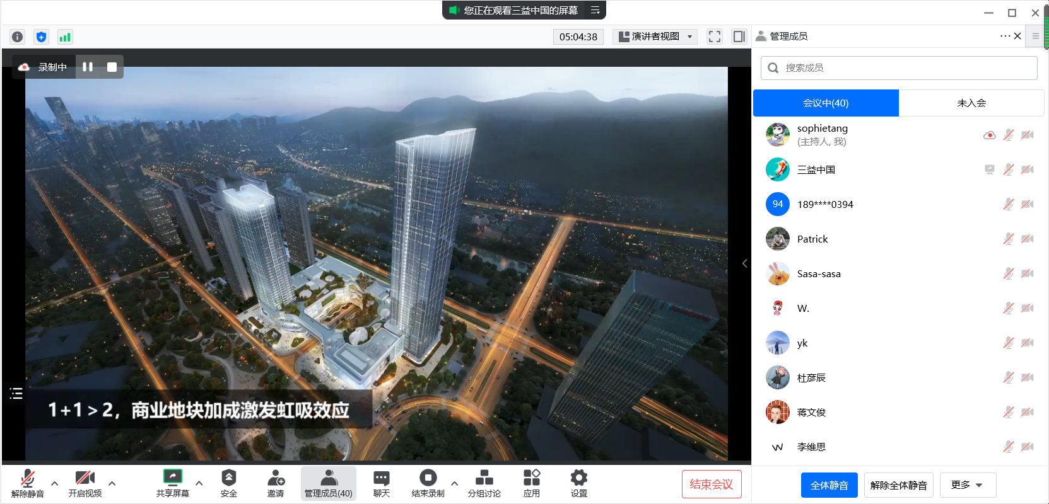Toggle microphone for 杜彦辰
Viewport: 1049px width, 504px height.
(1009, 377)
